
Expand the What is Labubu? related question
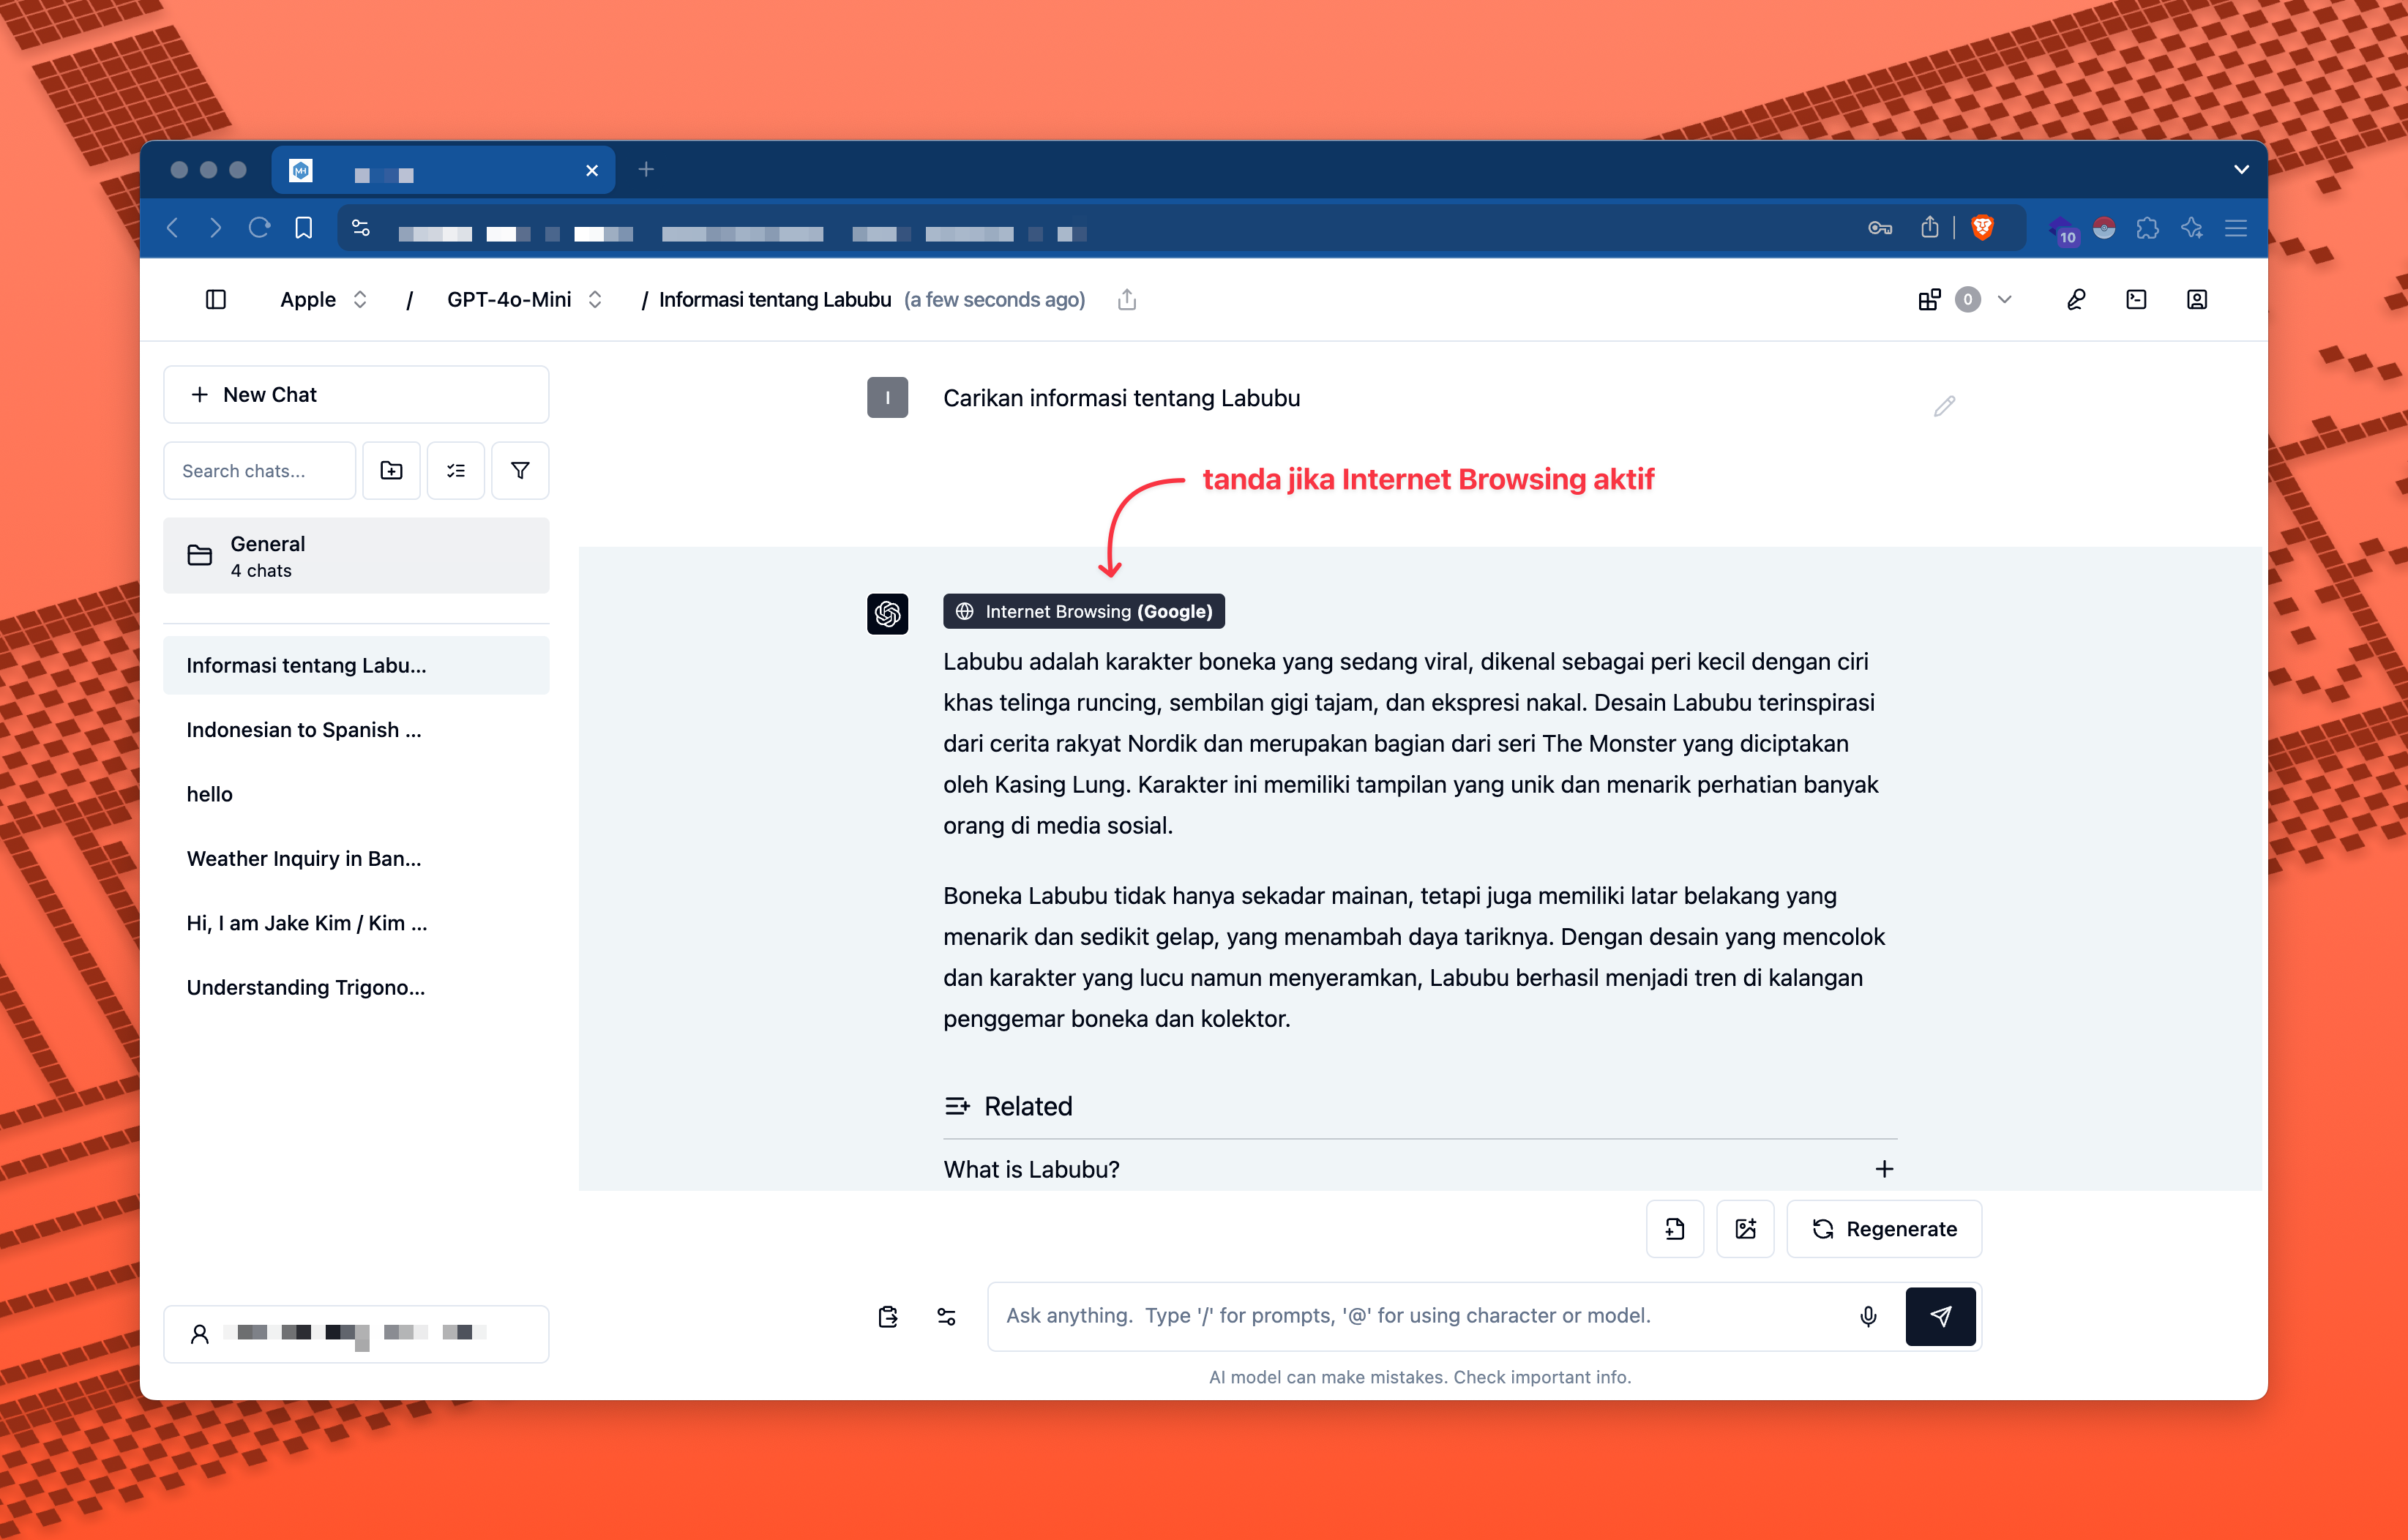(1419, 1169)
